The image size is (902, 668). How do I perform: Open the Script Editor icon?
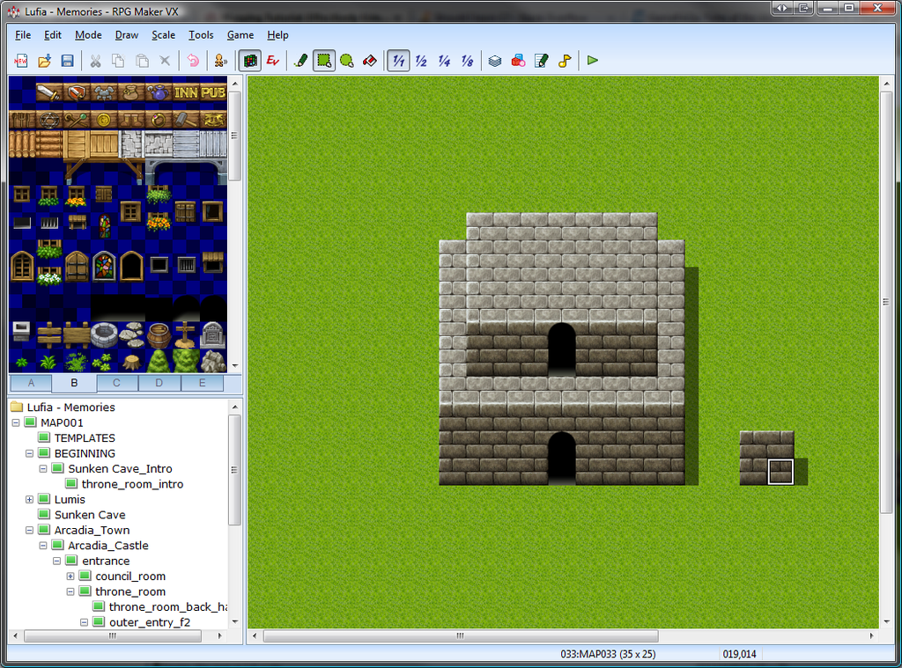click(541, 61)
